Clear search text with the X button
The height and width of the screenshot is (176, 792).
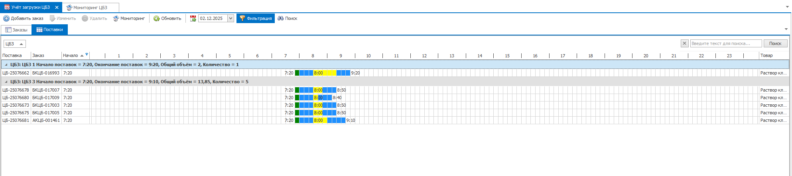coord(684,43)
